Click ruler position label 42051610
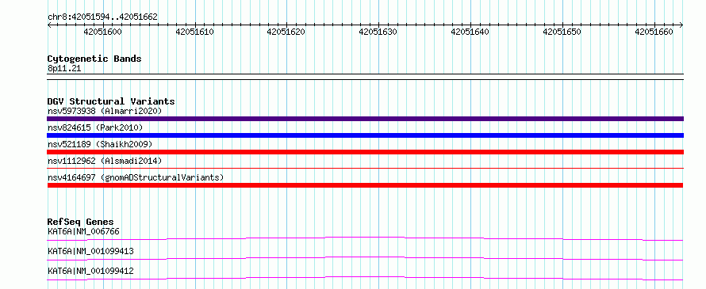706x289 pixels. (194, 32)
